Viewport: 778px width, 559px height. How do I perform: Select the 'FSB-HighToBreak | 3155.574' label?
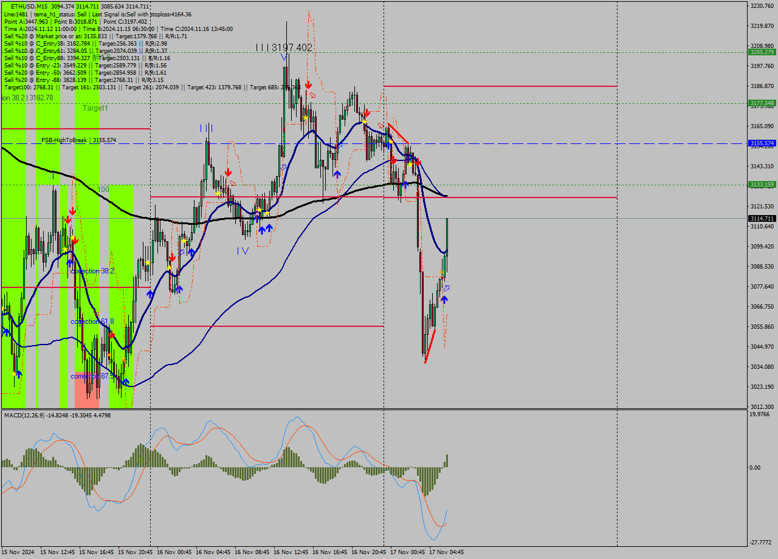79,140
